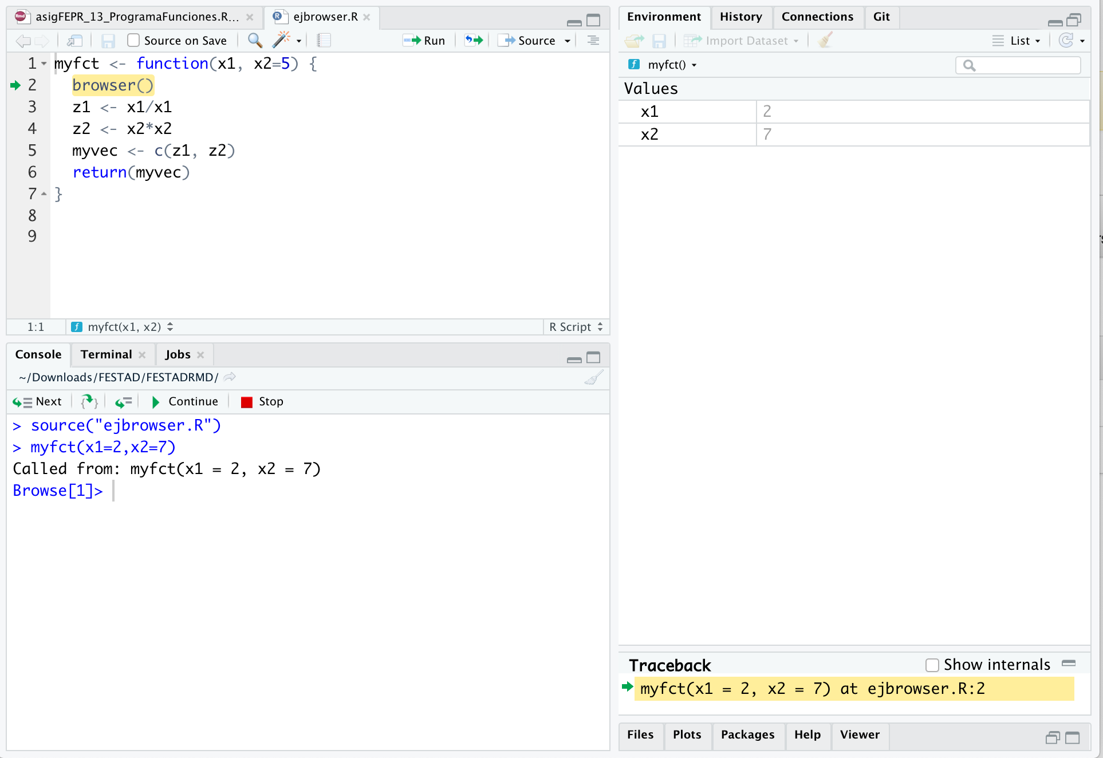
Task: Click Continue debugging button
Action: [185, 402]
